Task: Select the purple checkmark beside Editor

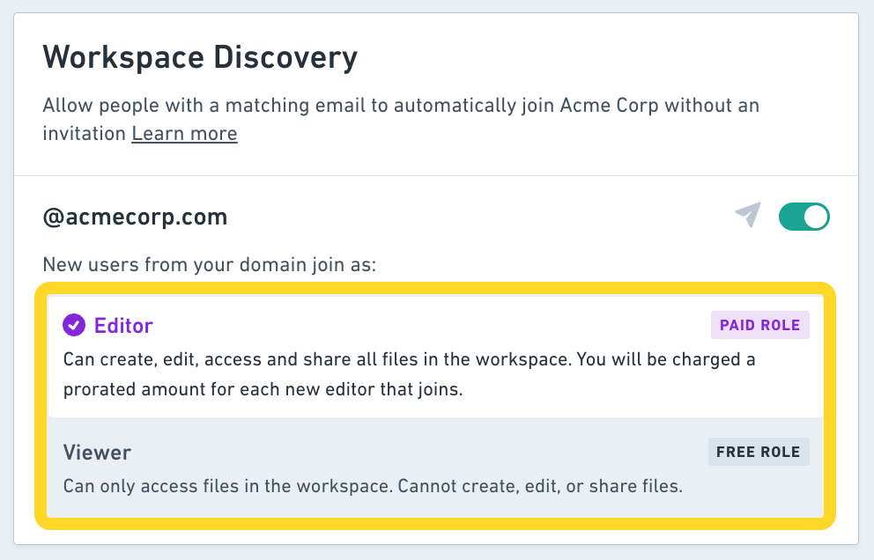Action: click(72, 325)
